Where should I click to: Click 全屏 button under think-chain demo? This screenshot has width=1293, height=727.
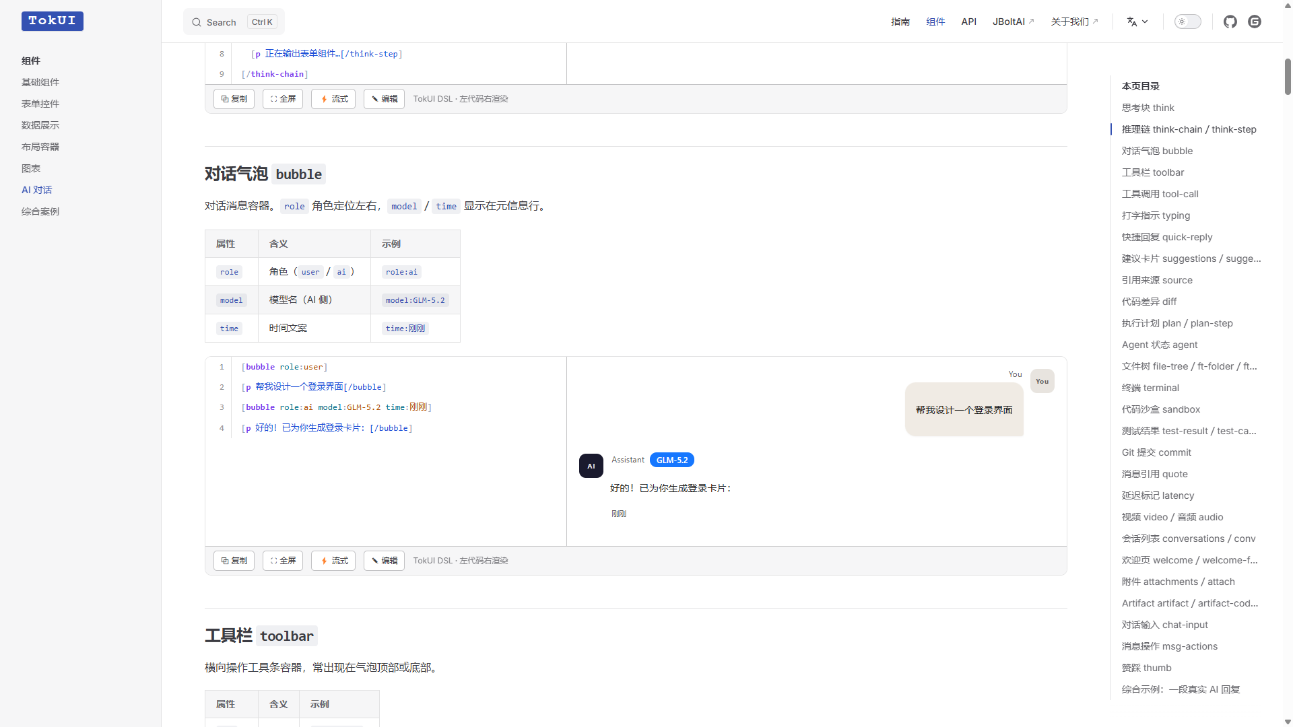(x=283, y=99)
